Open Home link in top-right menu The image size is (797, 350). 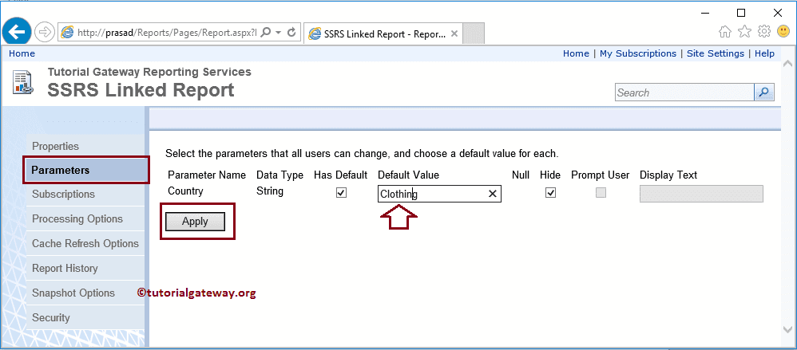click(x=576, y=53)
